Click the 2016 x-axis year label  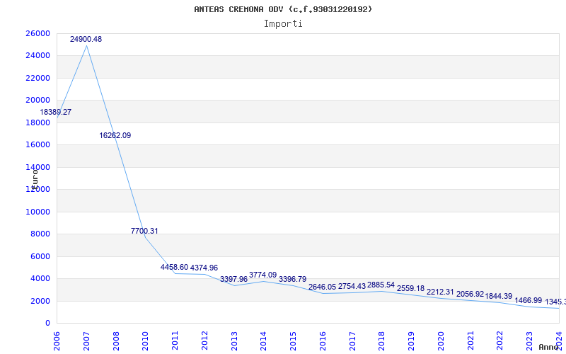[323, 341]
